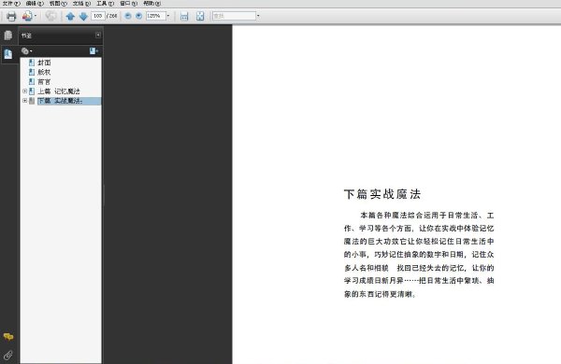Click the zoom percentage field showing 125%
This screenshot has height=364, width=561.
click(x=155, y=16)
